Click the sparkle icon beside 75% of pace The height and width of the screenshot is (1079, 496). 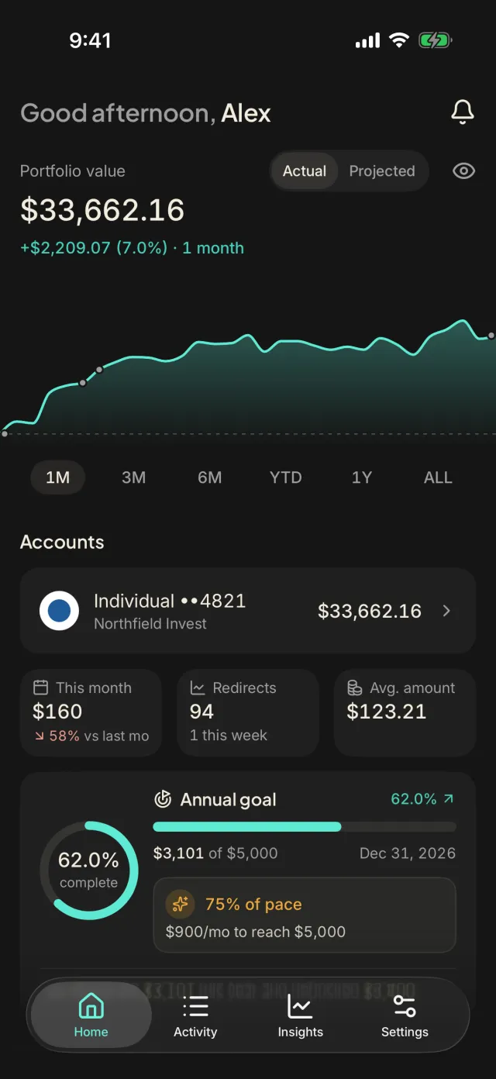pyautogui.click(x=180, y=904)
